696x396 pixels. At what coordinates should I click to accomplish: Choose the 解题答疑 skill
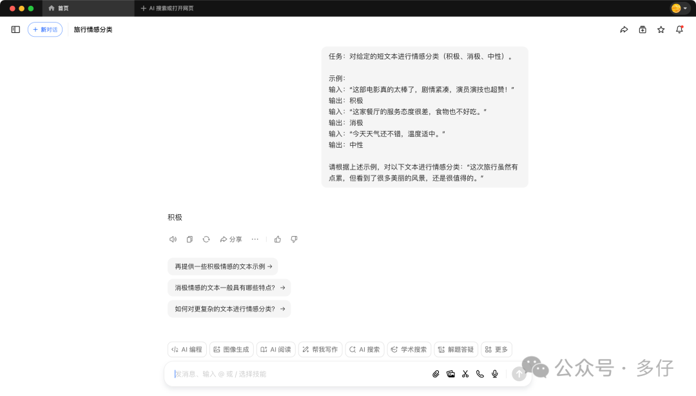456,350
